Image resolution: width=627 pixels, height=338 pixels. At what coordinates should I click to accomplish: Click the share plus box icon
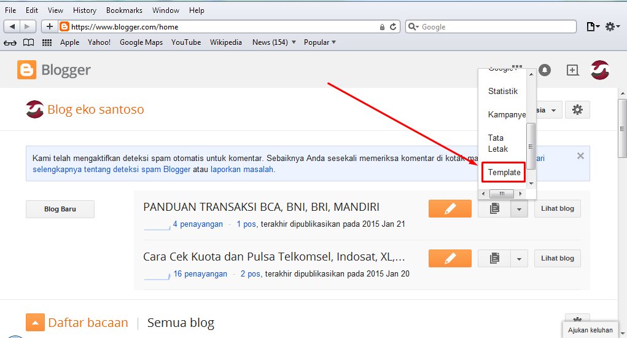pyautogui.click(x=572, y=70)
